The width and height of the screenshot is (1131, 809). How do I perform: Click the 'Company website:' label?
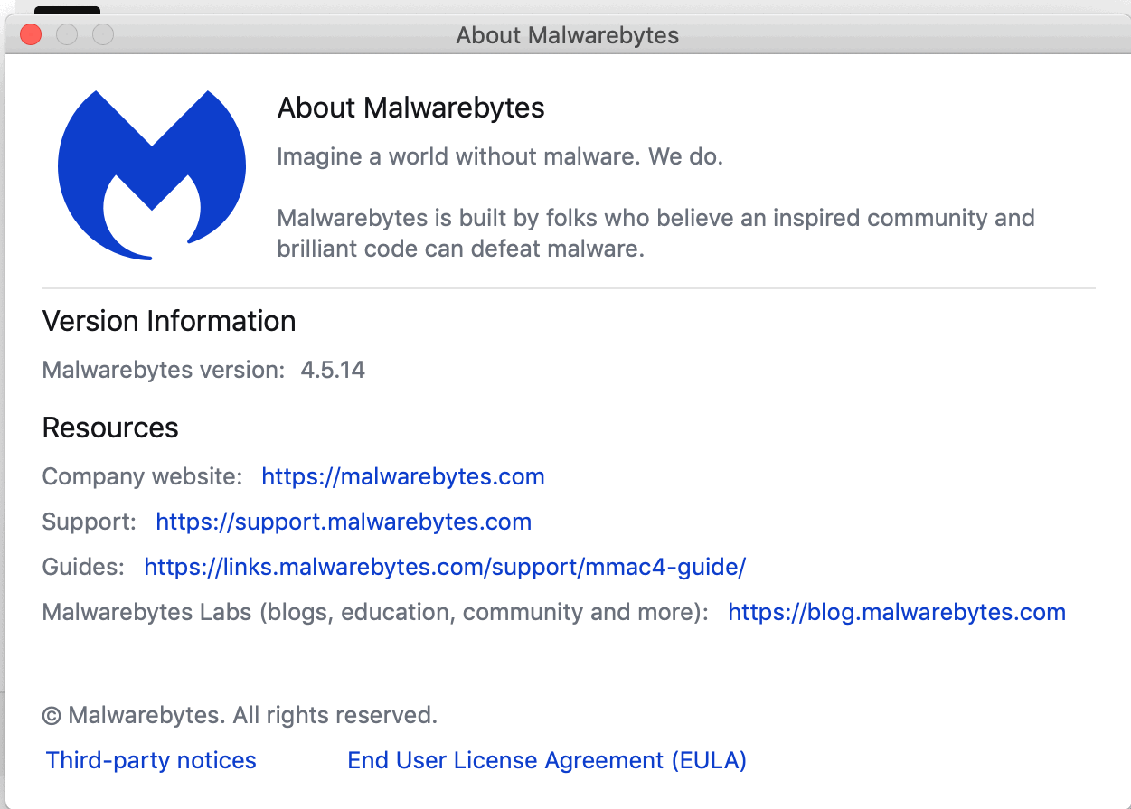(x=142, y=476)
